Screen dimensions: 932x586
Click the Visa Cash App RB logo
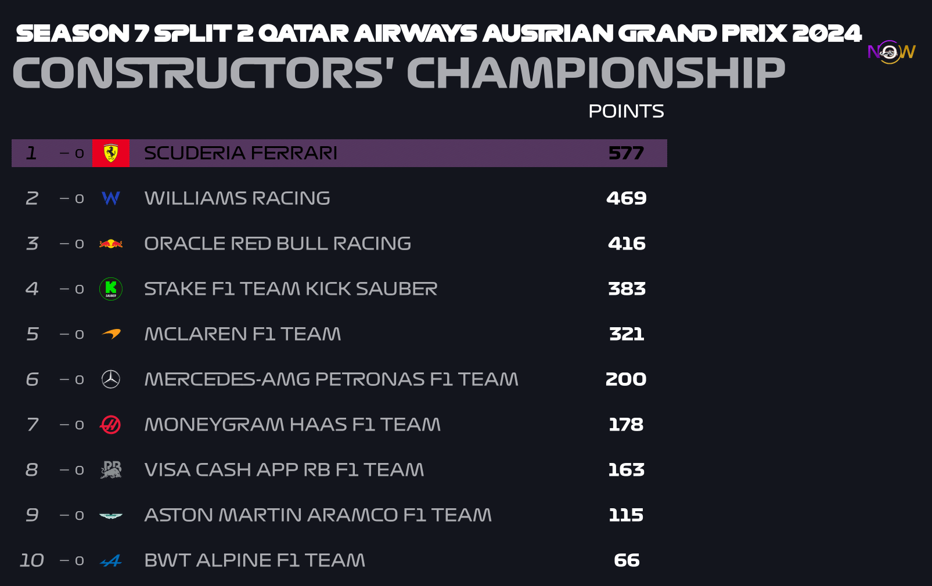[x=111, y=469]
